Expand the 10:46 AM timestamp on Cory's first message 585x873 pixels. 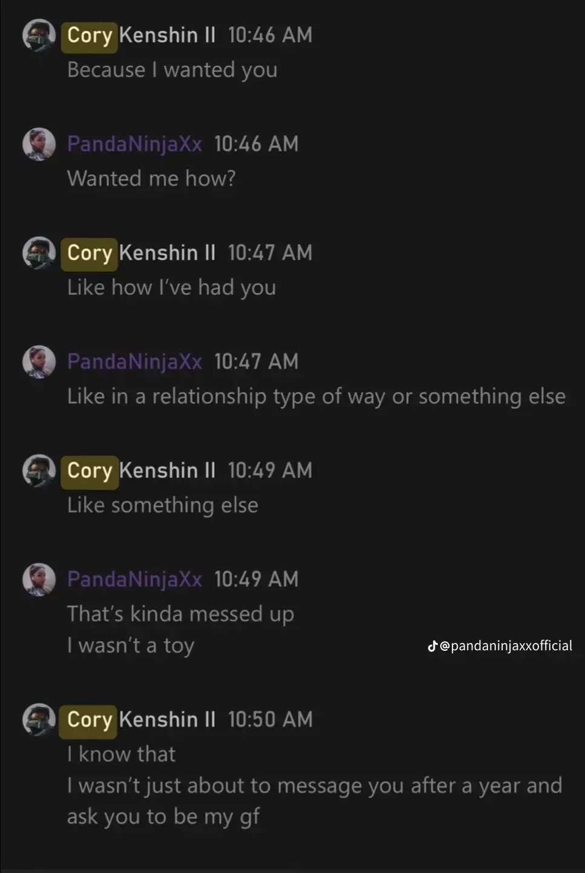pyautogui.click(x=270, y=35)
